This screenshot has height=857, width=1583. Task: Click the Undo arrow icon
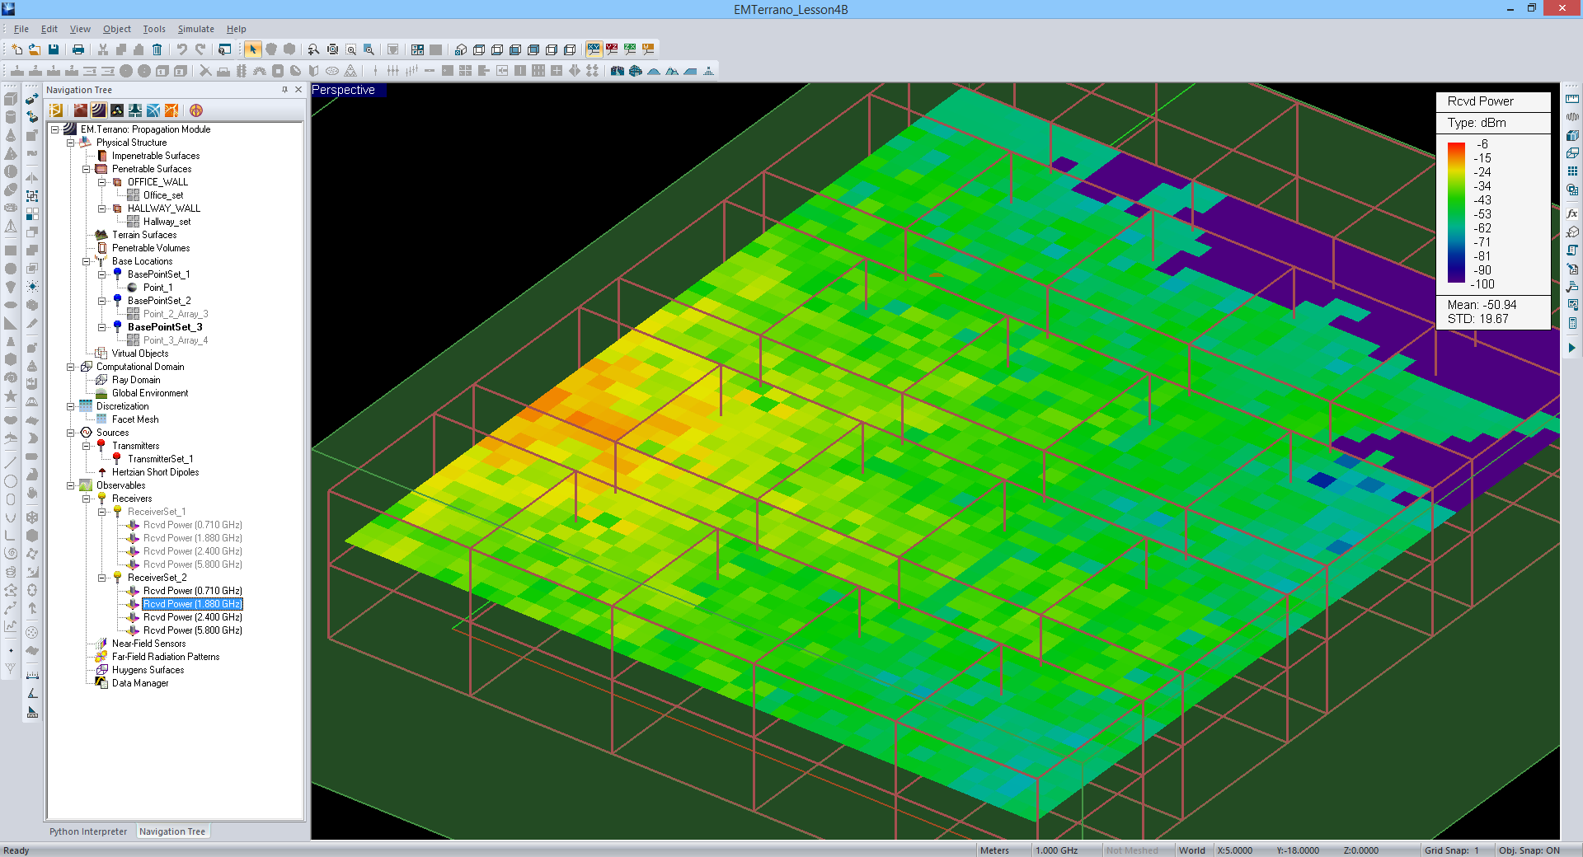(x=181, y=49)
